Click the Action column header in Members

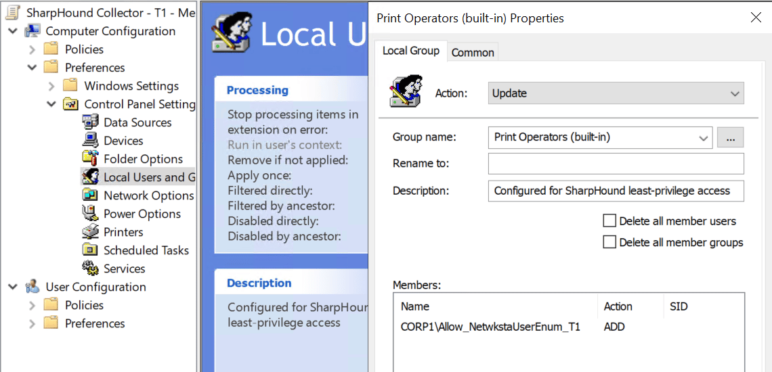coord(630,306)
